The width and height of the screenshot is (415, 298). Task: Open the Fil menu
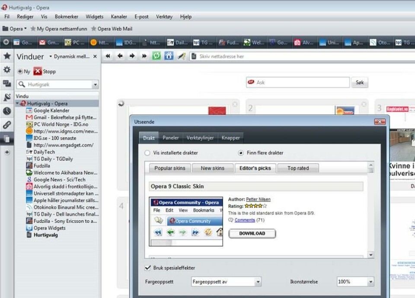[x=7, y=17]
